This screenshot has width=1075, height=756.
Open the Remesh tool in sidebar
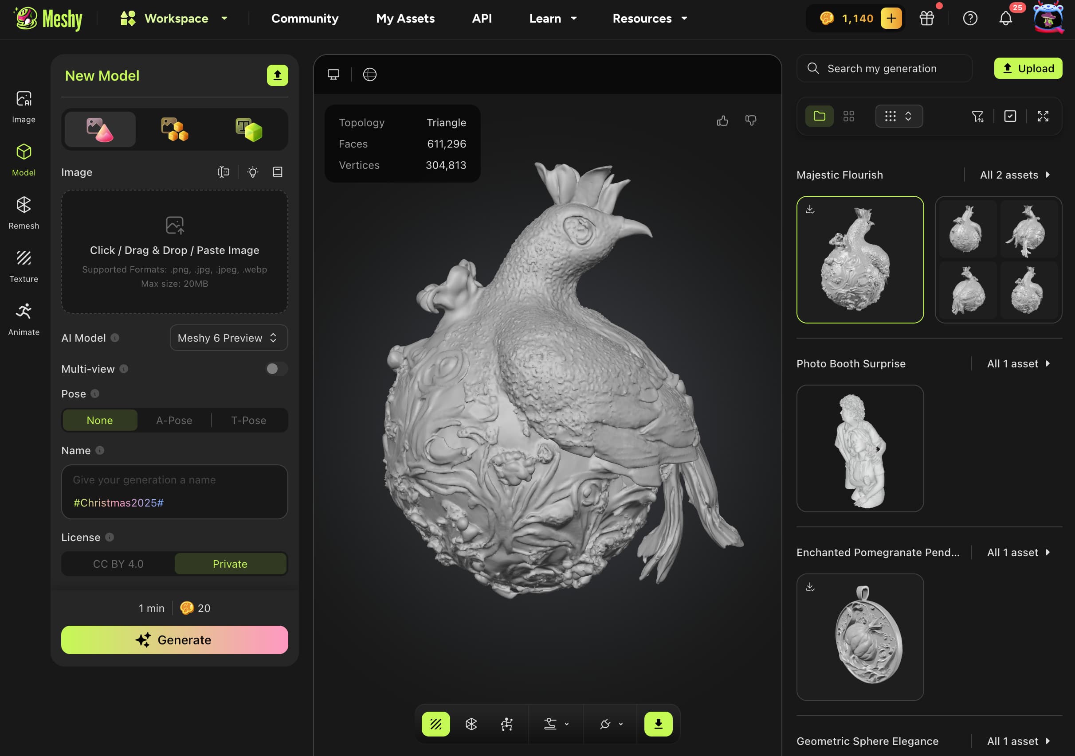click(24, 212)
